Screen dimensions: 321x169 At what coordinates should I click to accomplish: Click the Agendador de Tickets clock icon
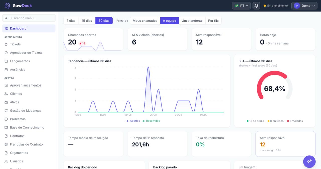tap(6, 53)
